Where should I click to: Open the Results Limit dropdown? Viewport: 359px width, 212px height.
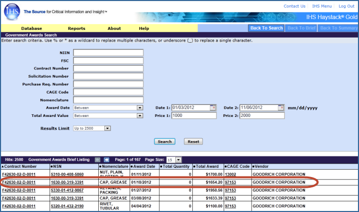107,128
